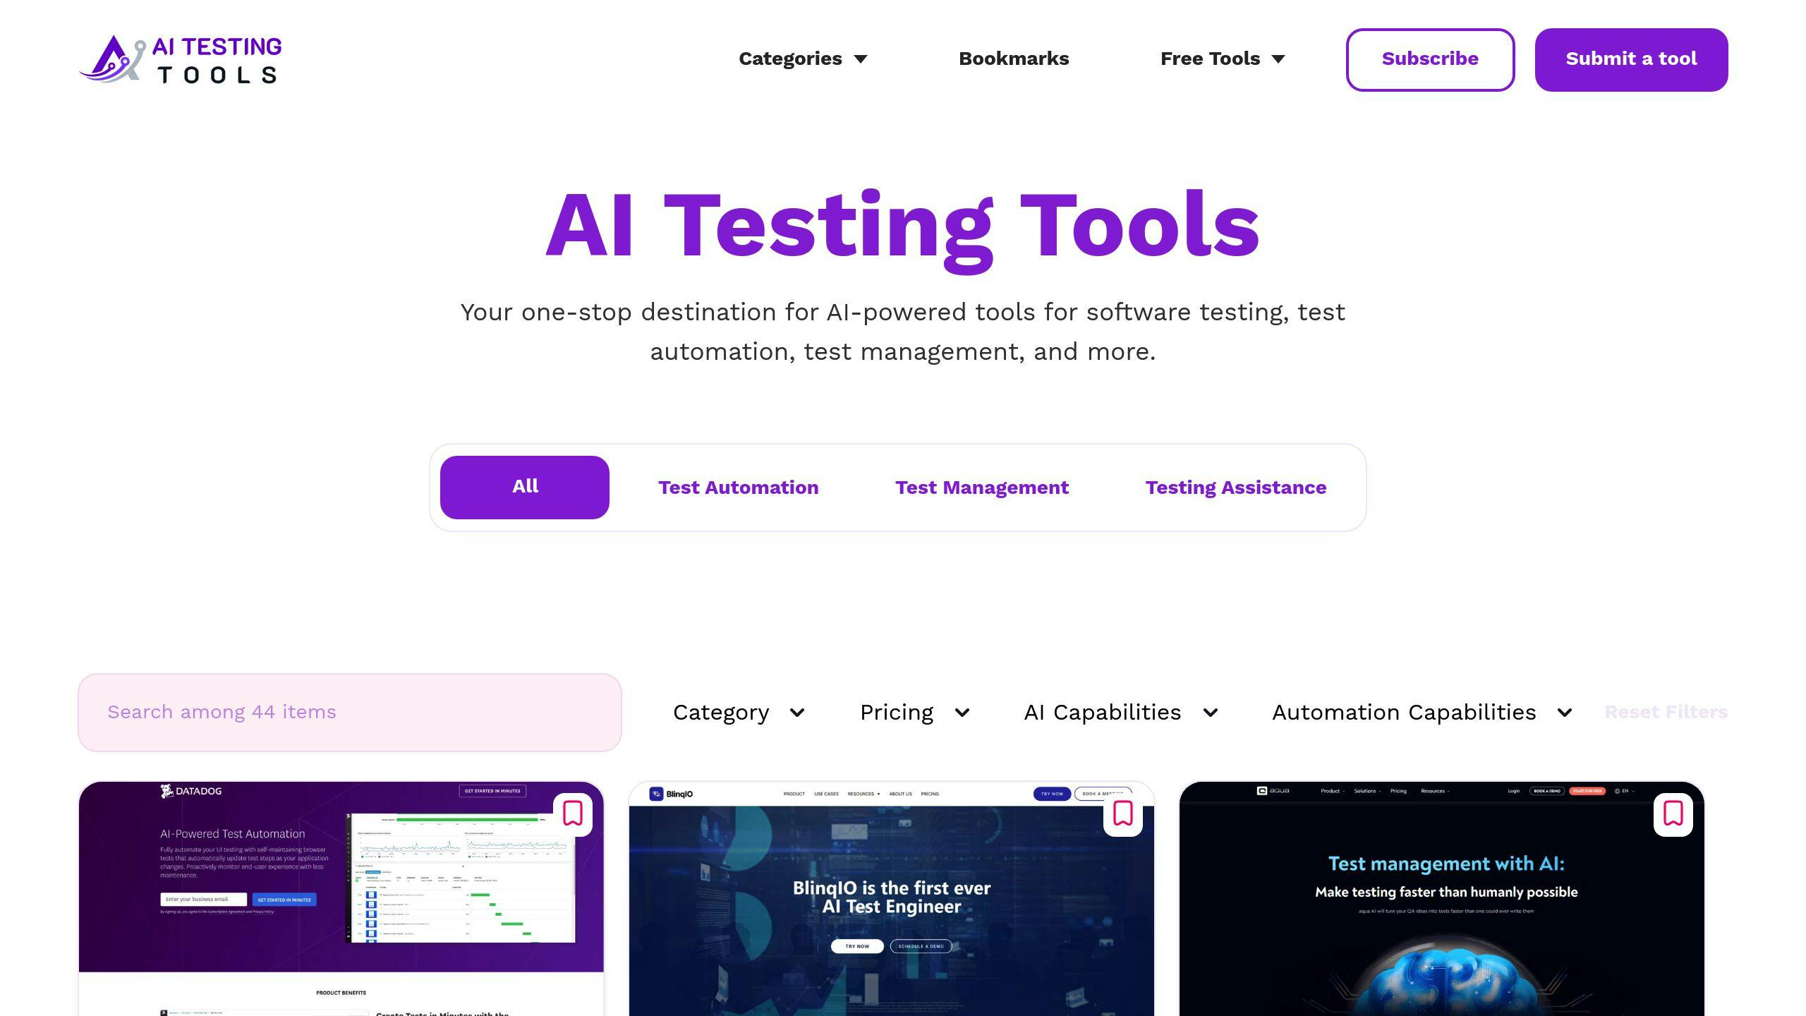Select the Test Management category tab
Viewport: 1806px width, 1016px height.
point(981,486)
